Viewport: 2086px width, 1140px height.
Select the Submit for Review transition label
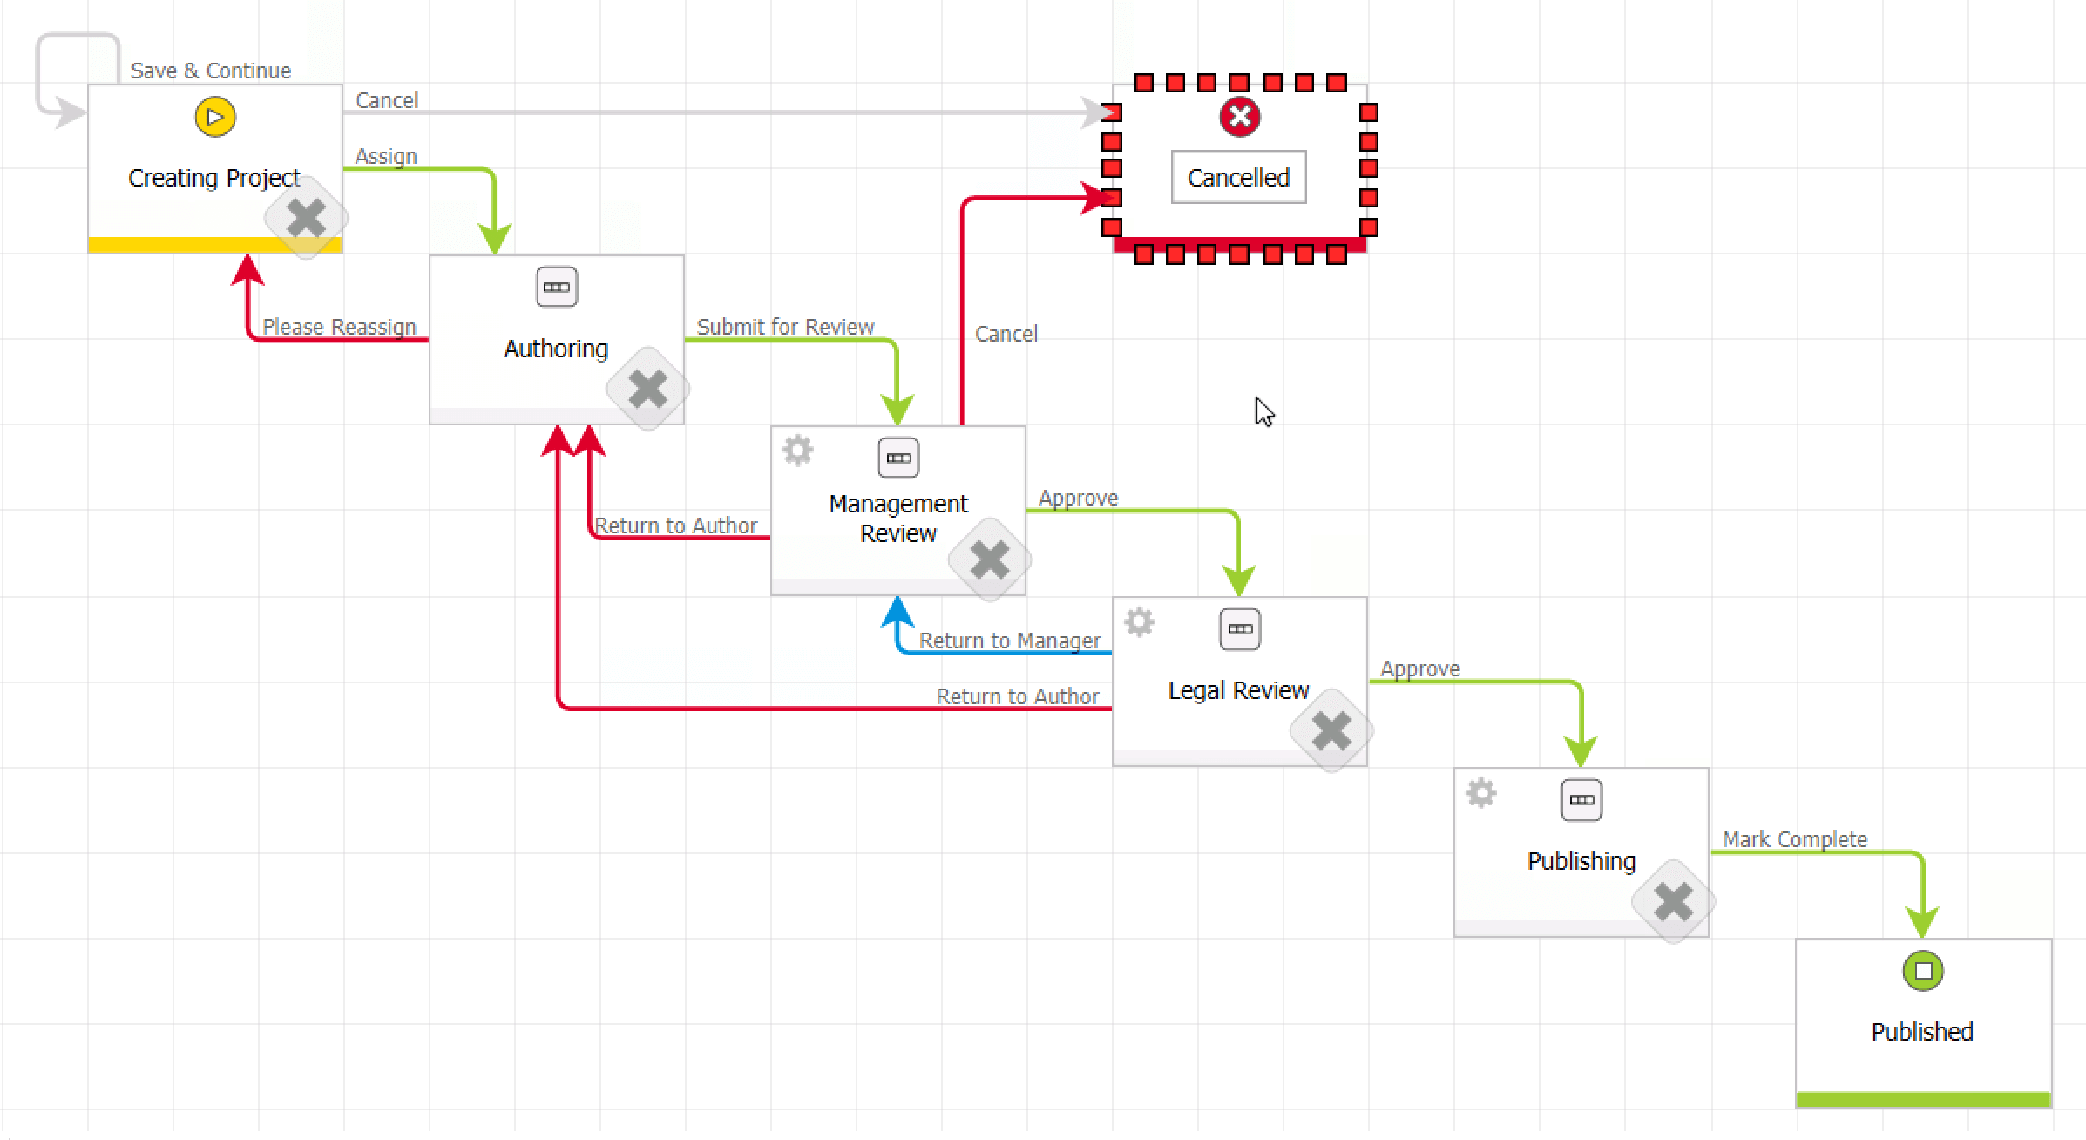[x=786, y=326]
